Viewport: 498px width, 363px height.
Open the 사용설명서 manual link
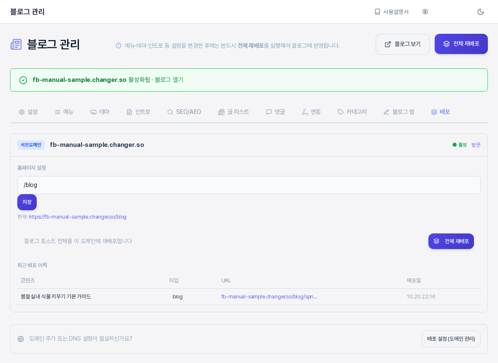click(x=392, y=12)
